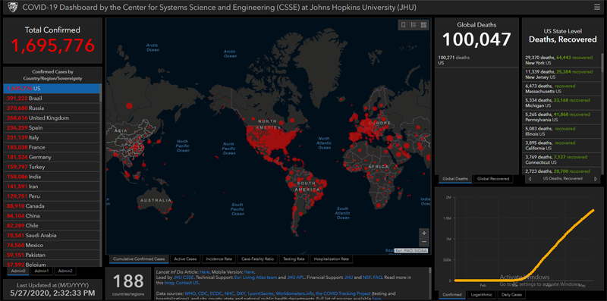The image size is (607, 301).
Task: Click the JHU shield logo in the header
Action: pos(12,7)
